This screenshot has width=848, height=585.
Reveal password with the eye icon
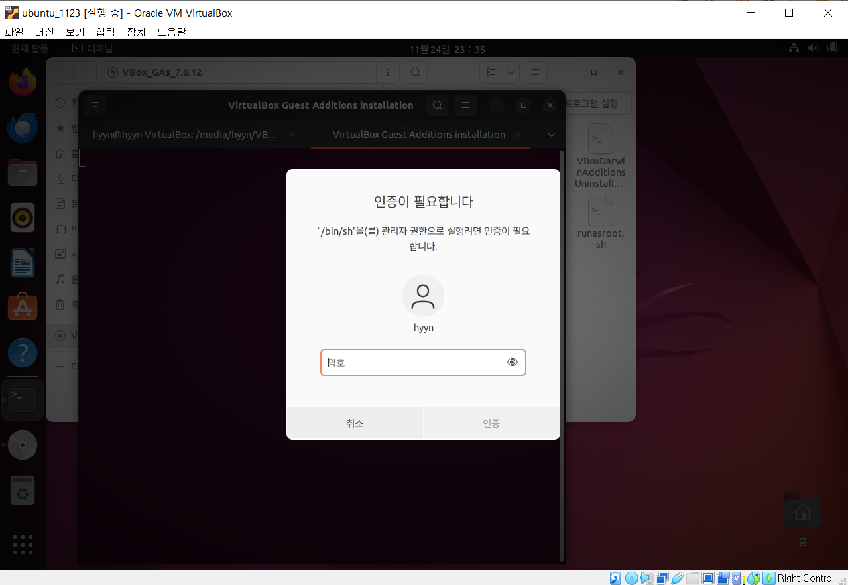[x=512, y=362]
